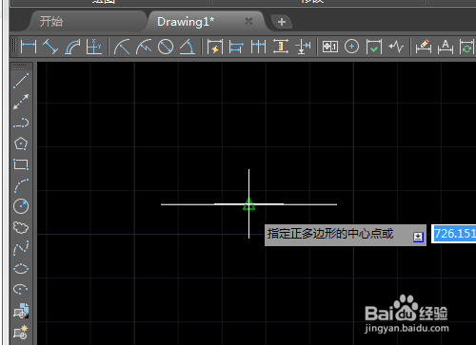Open the Dimension Space tool
Screen dimensions: 476x345
[x=281, y=47]
